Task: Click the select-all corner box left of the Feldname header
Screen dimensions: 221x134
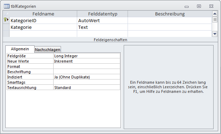Action: 6,14
